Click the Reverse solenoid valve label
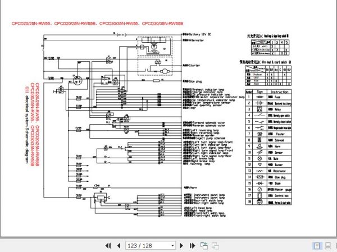 204,125
